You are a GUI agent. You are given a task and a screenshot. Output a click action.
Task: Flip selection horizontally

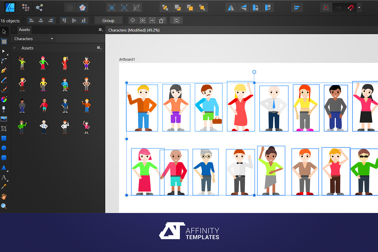(x=231, y=7)
